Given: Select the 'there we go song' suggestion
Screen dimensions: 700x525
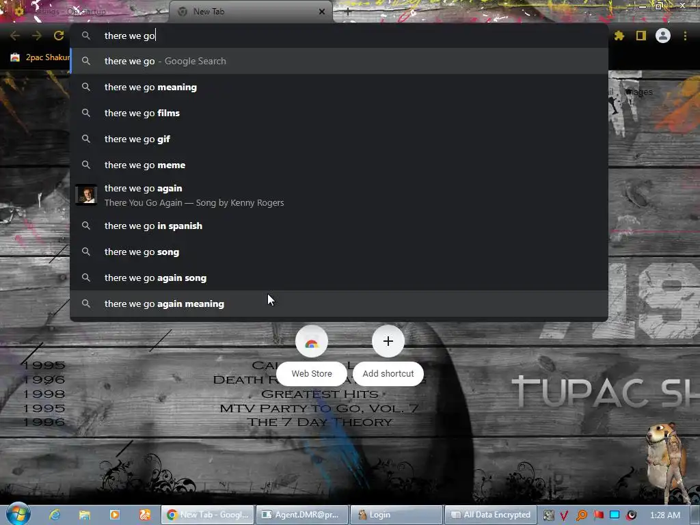Looking at the screenshot, I should tap(339, 252).
